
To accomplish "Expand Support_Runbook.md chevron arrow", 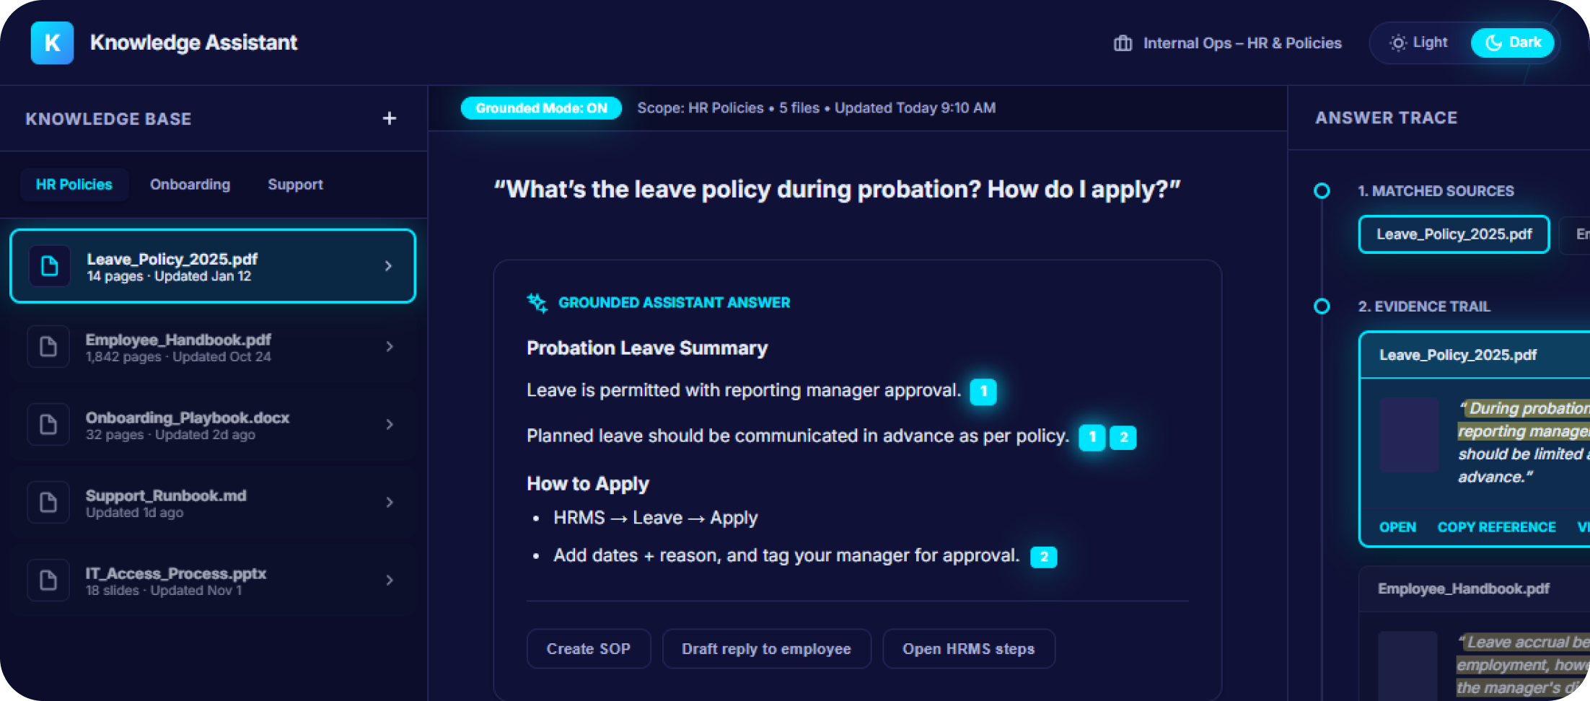I will tap(390, 503).
